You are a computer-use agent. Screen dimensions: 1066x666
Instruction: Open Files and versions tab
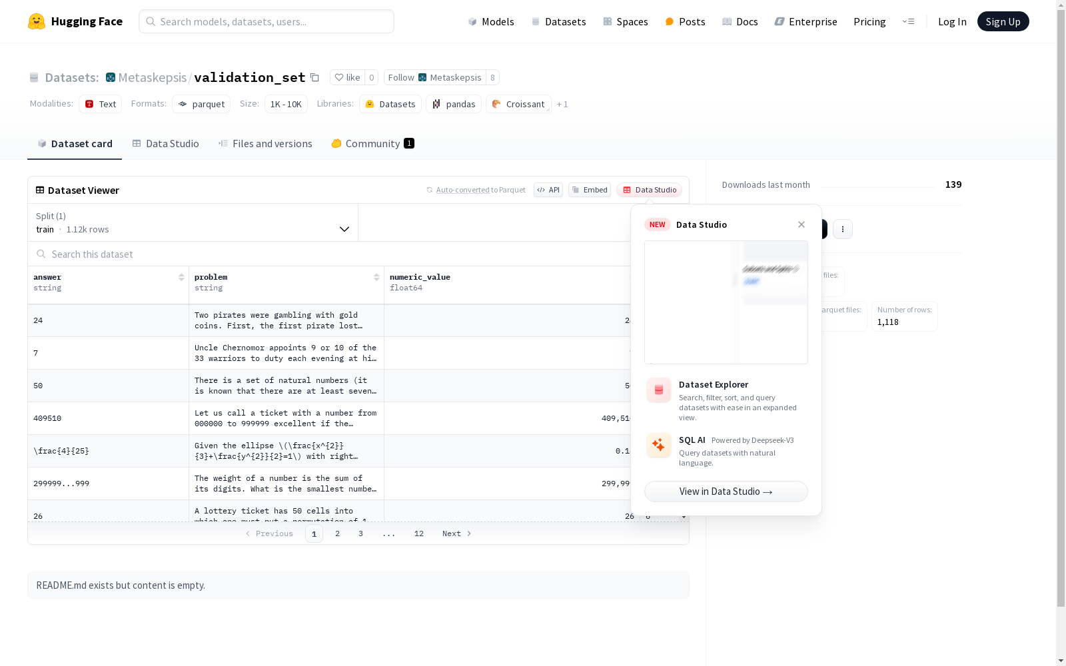click(x=265, y=144)
